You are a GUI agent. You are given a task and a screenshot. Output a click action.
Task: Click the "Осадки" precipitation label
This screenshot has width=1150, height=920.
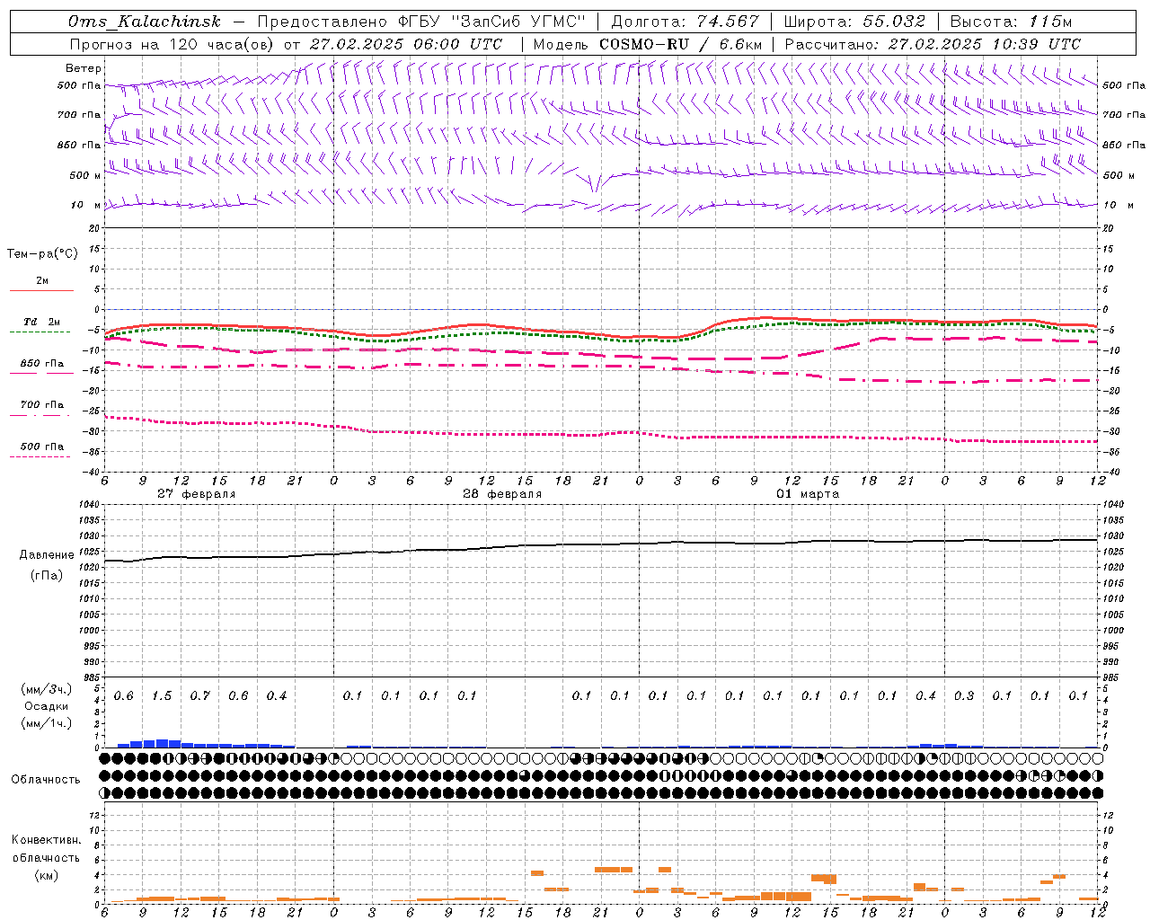(47, 706)
